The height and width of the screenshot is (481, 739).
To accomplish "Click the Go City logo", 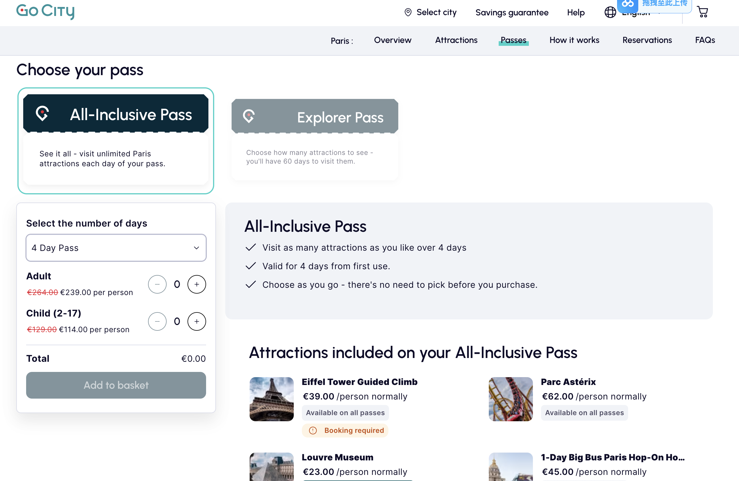I will click(x=45, y=11).
